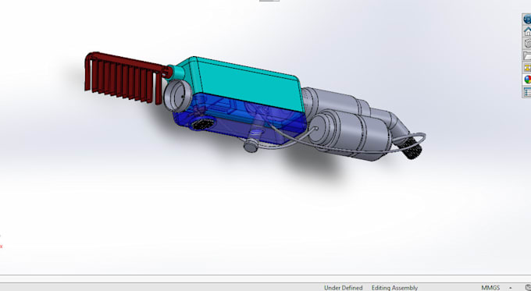Open the Custom Properties list tab
531x291 pixels.
527,92
